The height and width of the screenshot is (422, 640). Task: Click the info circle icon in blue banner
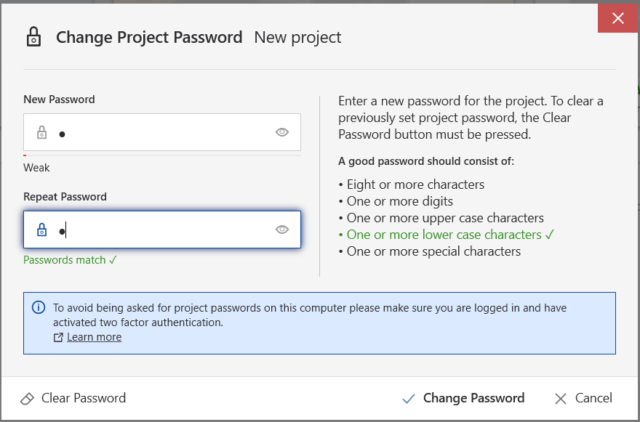point(39,307)
